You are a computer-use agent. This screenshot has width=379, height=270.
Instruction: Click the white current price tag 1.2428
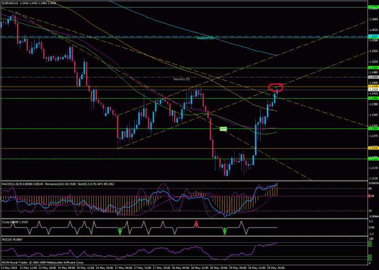coord(374,90)
